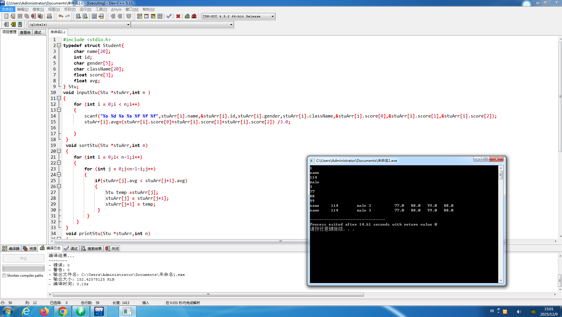The width and height of the screenshot is (562, 317).
Task: Switch to the 查看类 tab
Action: point(25,32)
